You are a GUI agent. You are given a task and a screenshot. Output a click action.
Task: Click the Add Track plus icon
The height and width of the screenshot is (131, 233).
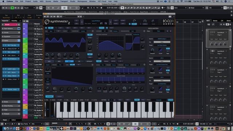24,21
